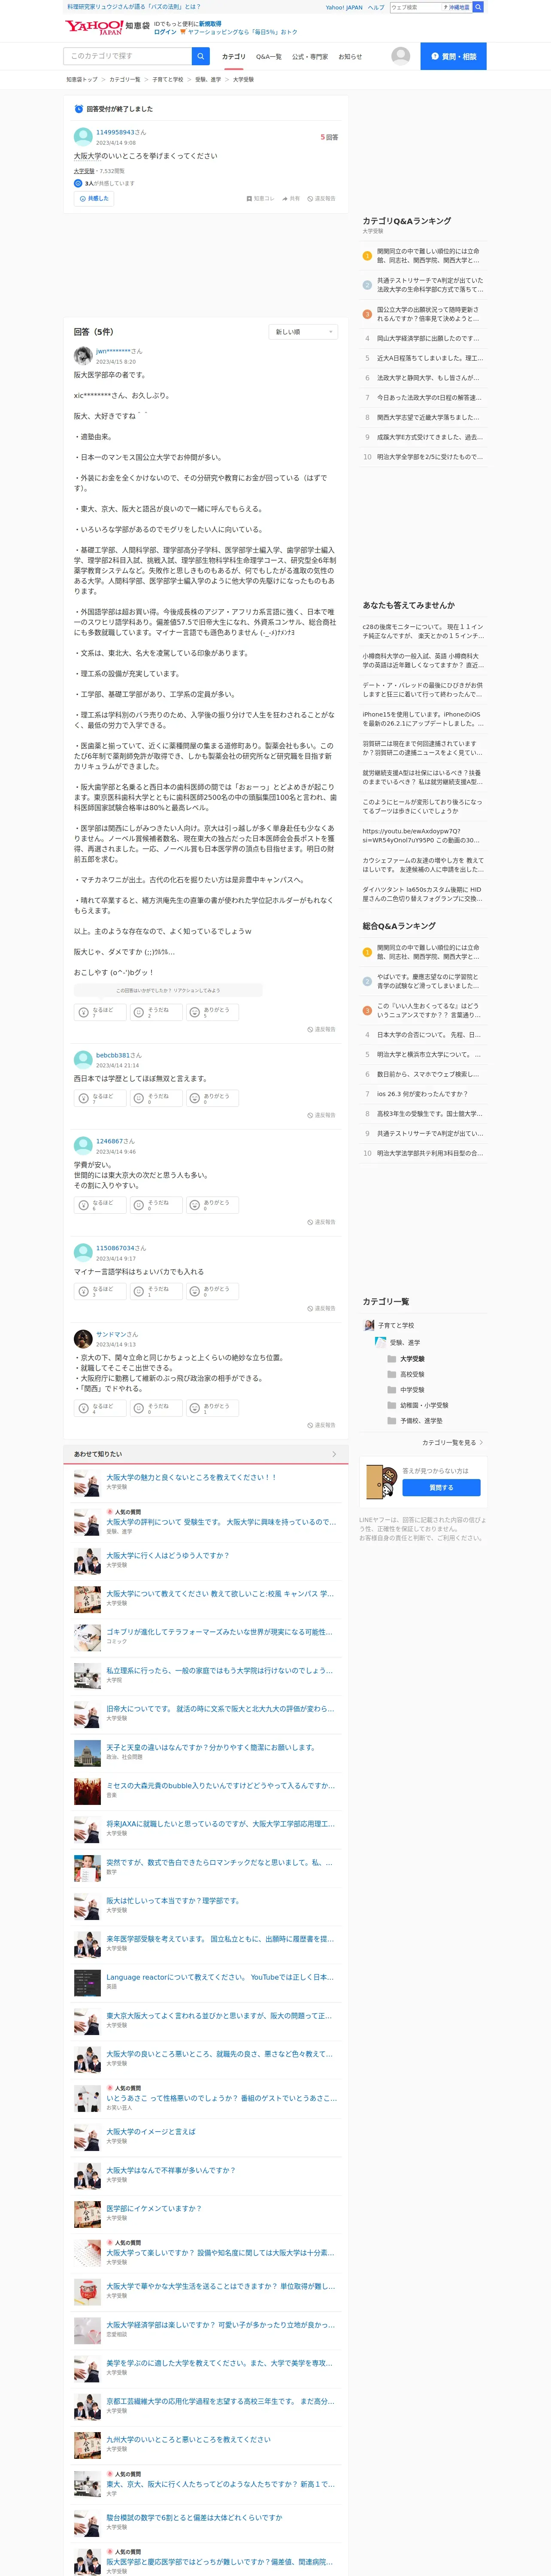Click 受験、進学 category thumbnail
Screen dimensions: 551x2576
[380, 1342]
